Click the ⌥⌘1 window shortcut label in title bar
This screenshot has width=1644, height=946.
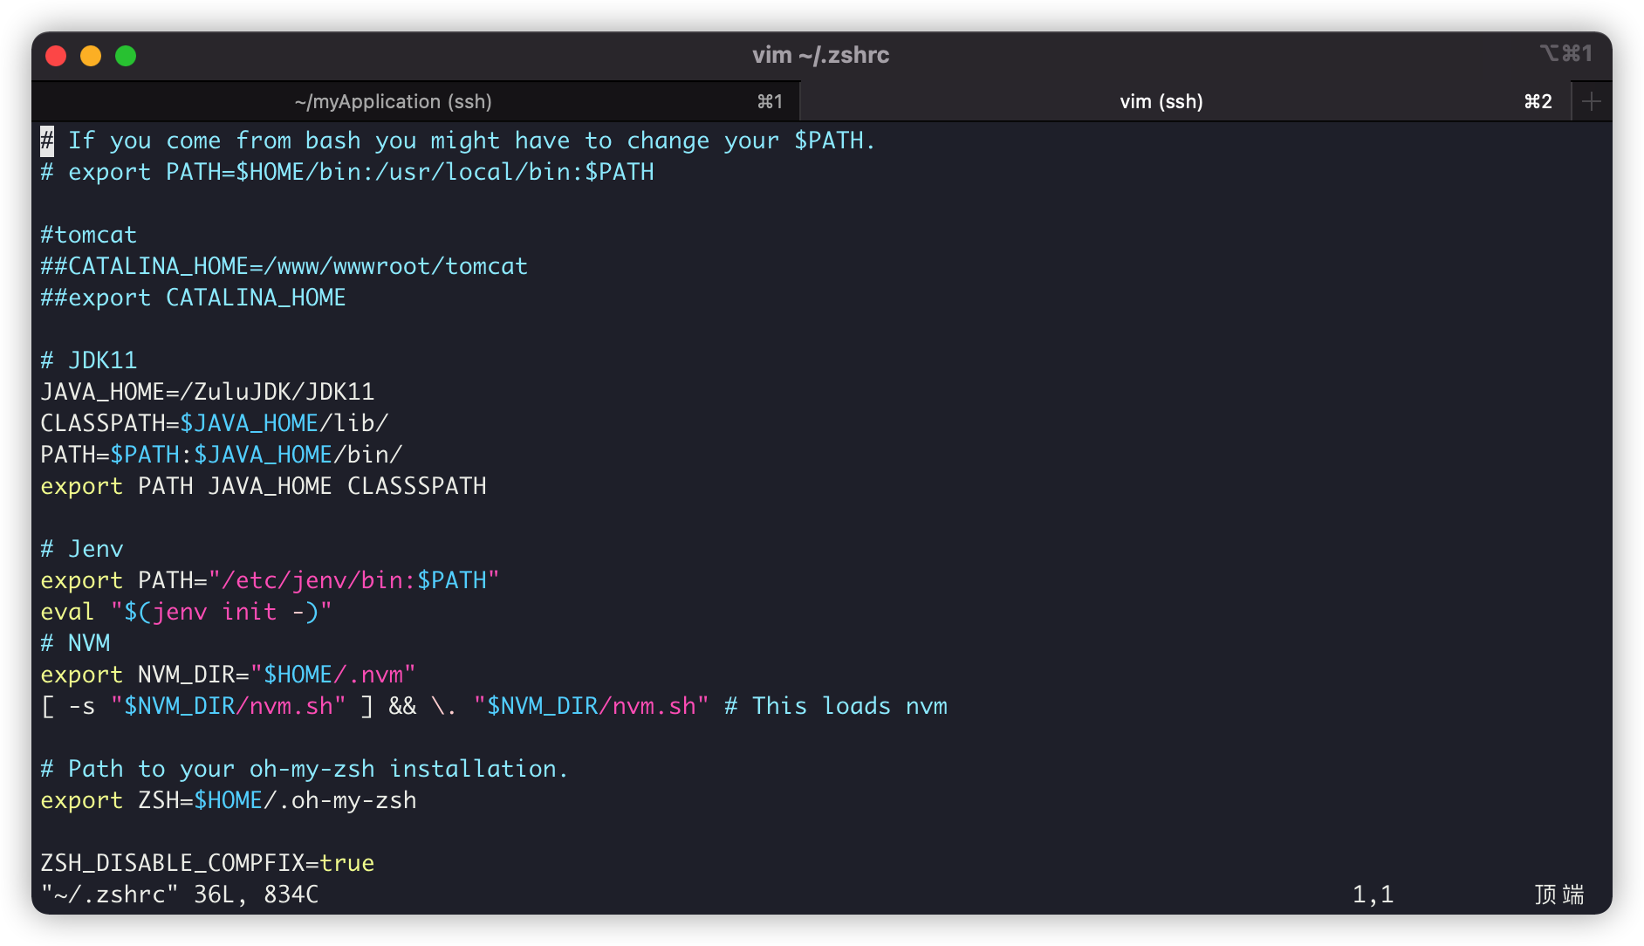(1566, 54)
